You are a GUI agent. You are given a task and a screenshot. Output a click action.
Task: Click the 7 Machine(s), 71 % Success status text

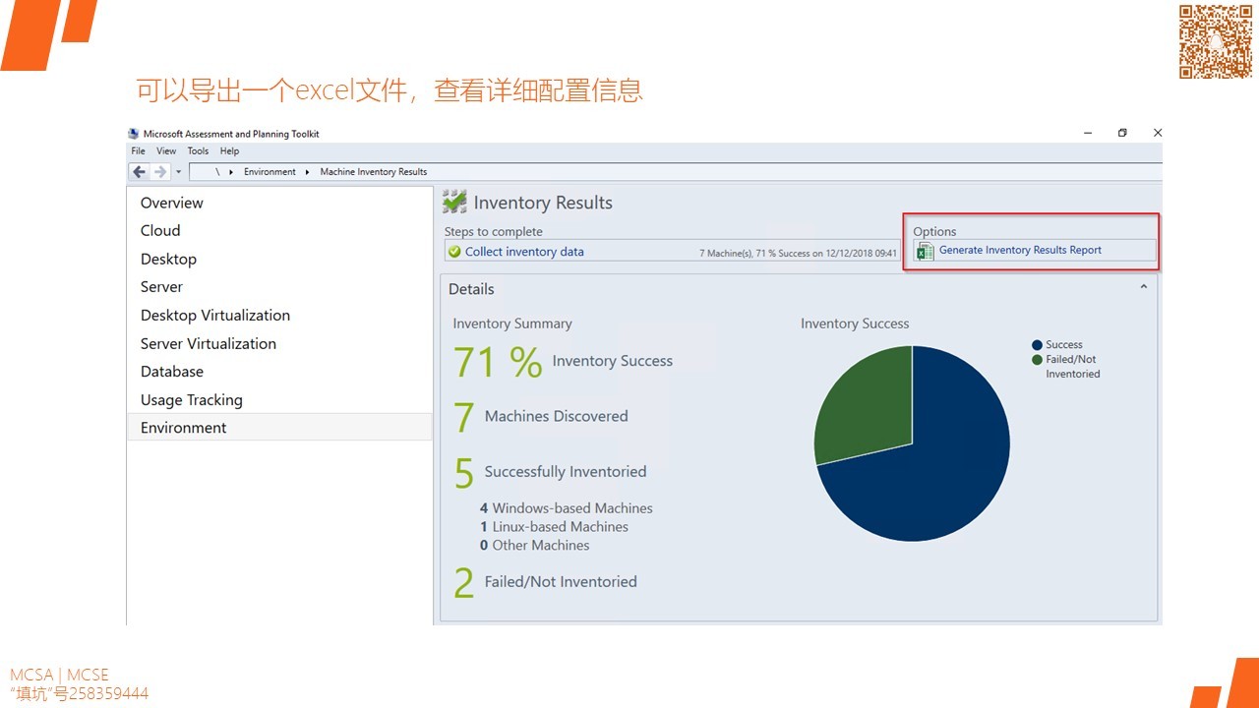point(798,254)
